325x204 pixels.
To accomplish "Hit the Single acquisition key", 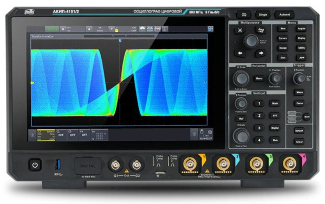I will pos(263,15).
